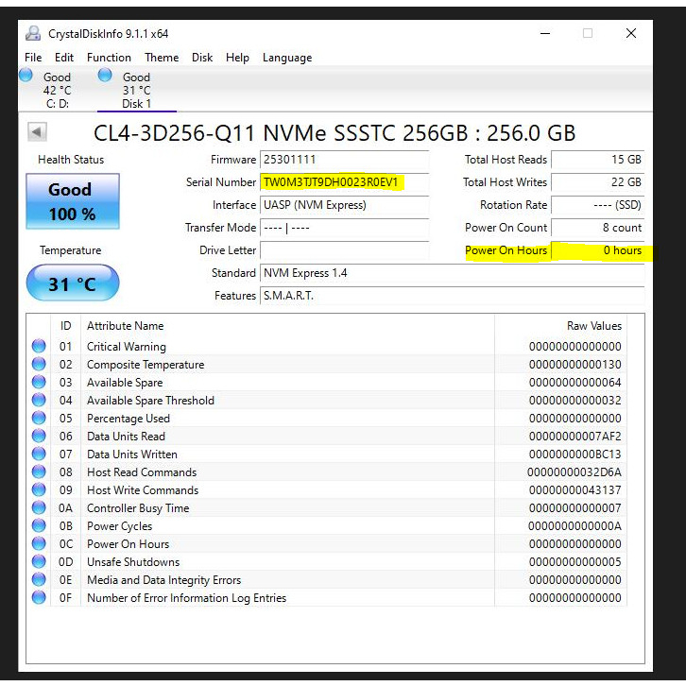
Task: Click the CrystalDiskInfo app icon in title bar
Action: click(x=33, y=33)
